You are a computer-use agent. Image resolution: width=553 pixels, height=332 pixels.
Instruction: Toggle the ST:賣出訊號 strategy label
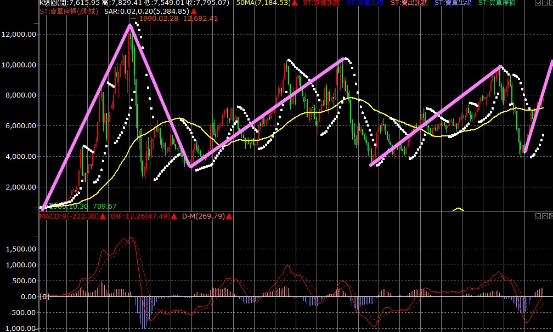[409, 3]
